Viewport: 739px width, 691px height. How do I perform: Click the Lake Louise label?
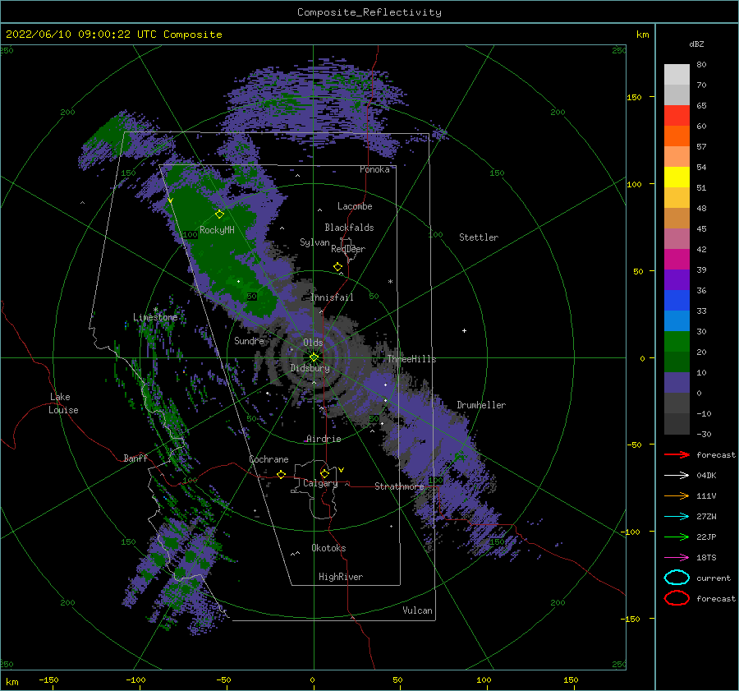pos(63,403)
